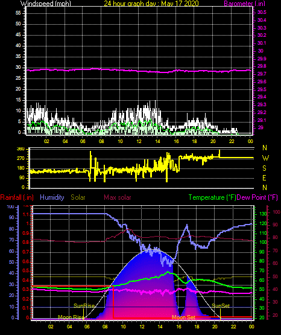The image size is (281, 335).
Task: Click the Dew Point (°F) legend label
Action: coord(257,197)
